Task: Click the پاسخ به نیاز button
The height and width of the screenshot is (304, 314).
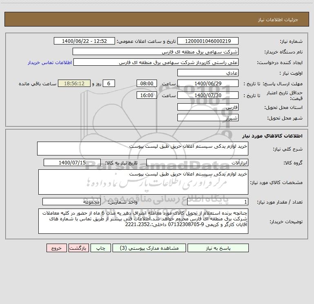Action: point(218,248)
